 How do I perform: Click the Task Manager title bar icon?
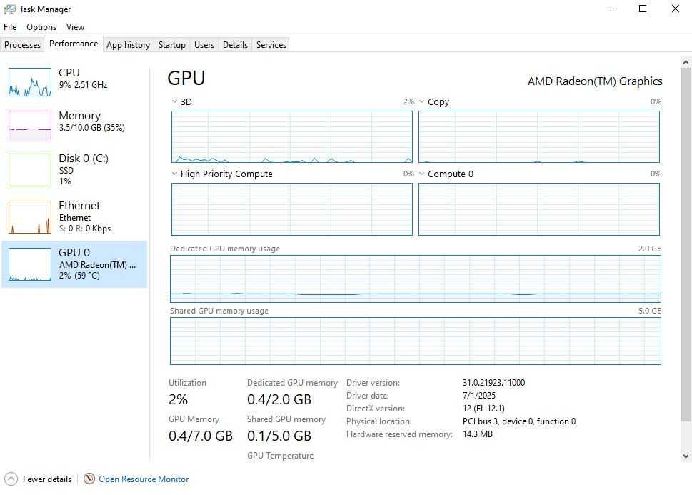(9, 9)
